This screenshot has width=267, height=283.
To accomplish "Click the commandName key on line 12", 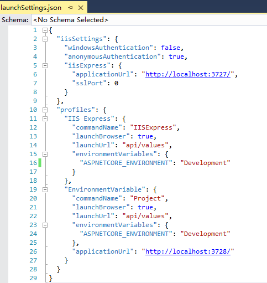I will pyautogui.click(x=97, y=127).
